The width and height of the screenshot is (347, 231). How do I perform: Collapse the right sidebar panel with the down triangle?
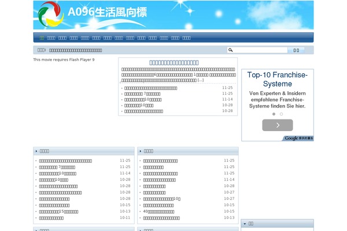click(245, 223)
